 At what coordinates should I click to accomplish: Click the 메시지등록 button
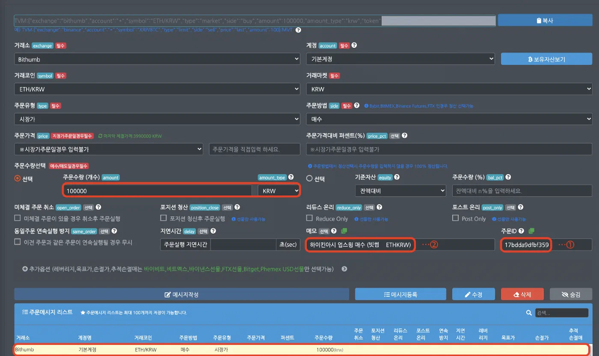[x=401, y=295]
